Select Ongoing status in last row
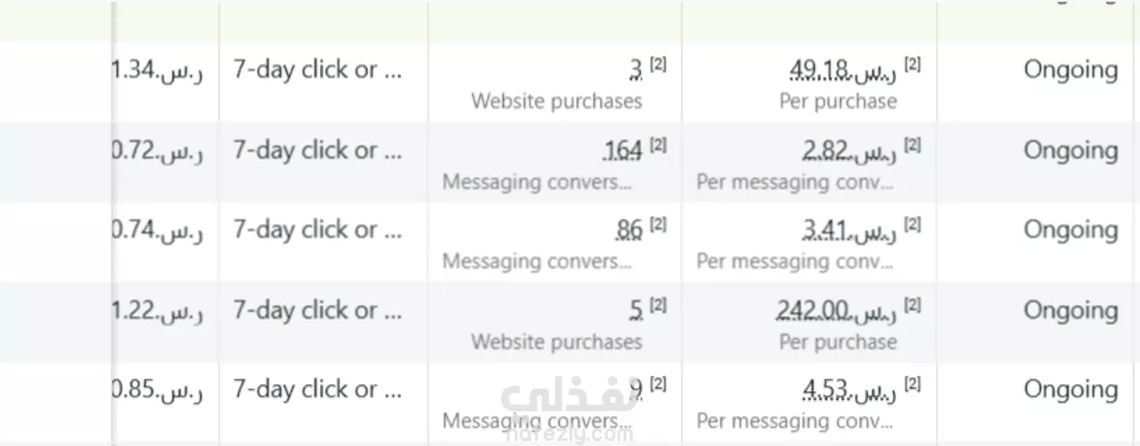The height and width of the screenshot is (446, 1140). 1070,389
